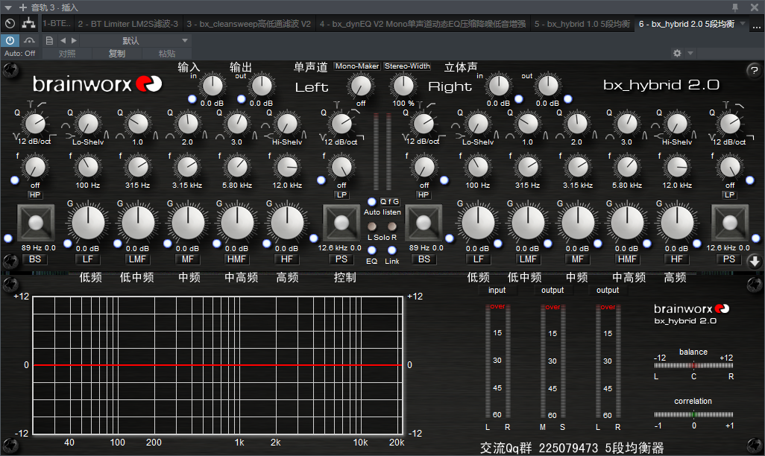Pin the plugin window
The height and width of the screenshot is (456, 765).
pos(735,7)
